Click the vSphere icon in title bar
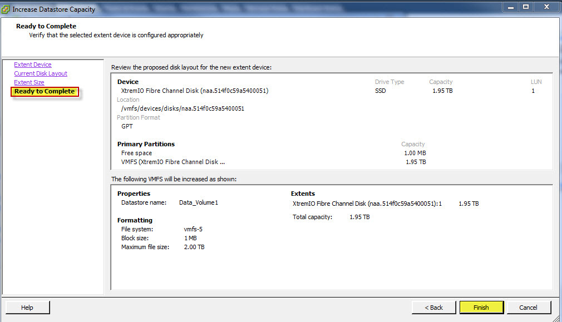The image size is (562, 322). pyautogui.click(x=6, y=9)
